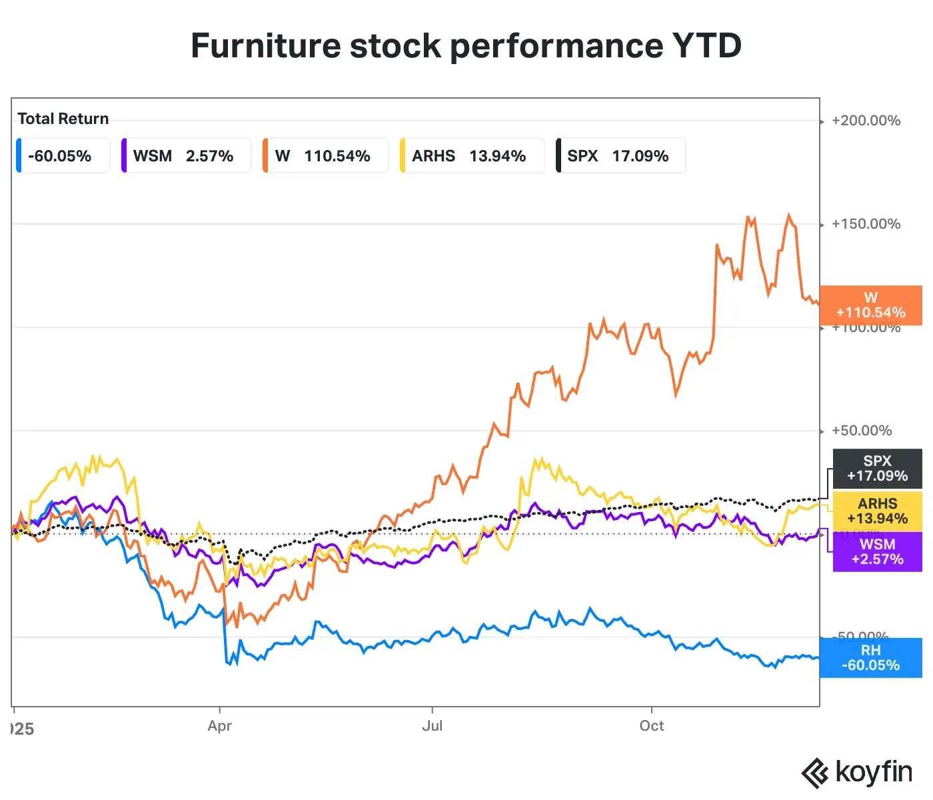Image resolution: width=933 pixels, height=800 pixels.
Task: Click the Jul label on the time axis
Action: (x=432, y=726)
